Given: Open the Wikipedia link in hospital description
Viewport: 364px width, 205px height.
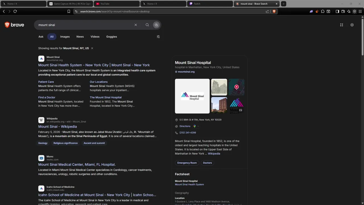Looking at the screenshot, I should pyautogui.click(x=214, y=154).
